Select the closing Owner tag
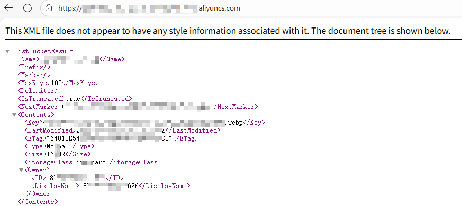 click(x=39, y=194)
